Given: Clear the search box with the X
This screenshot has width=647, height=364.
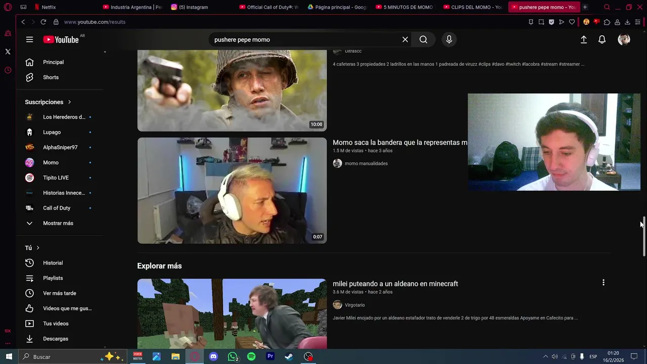Looking at the screenshot, I should tap(405, 39).
